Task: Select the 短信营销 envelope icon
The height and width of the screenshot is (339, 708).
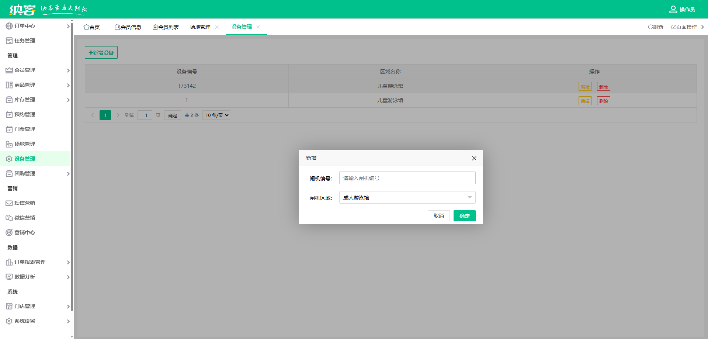Action: click(x=9, y=203)
